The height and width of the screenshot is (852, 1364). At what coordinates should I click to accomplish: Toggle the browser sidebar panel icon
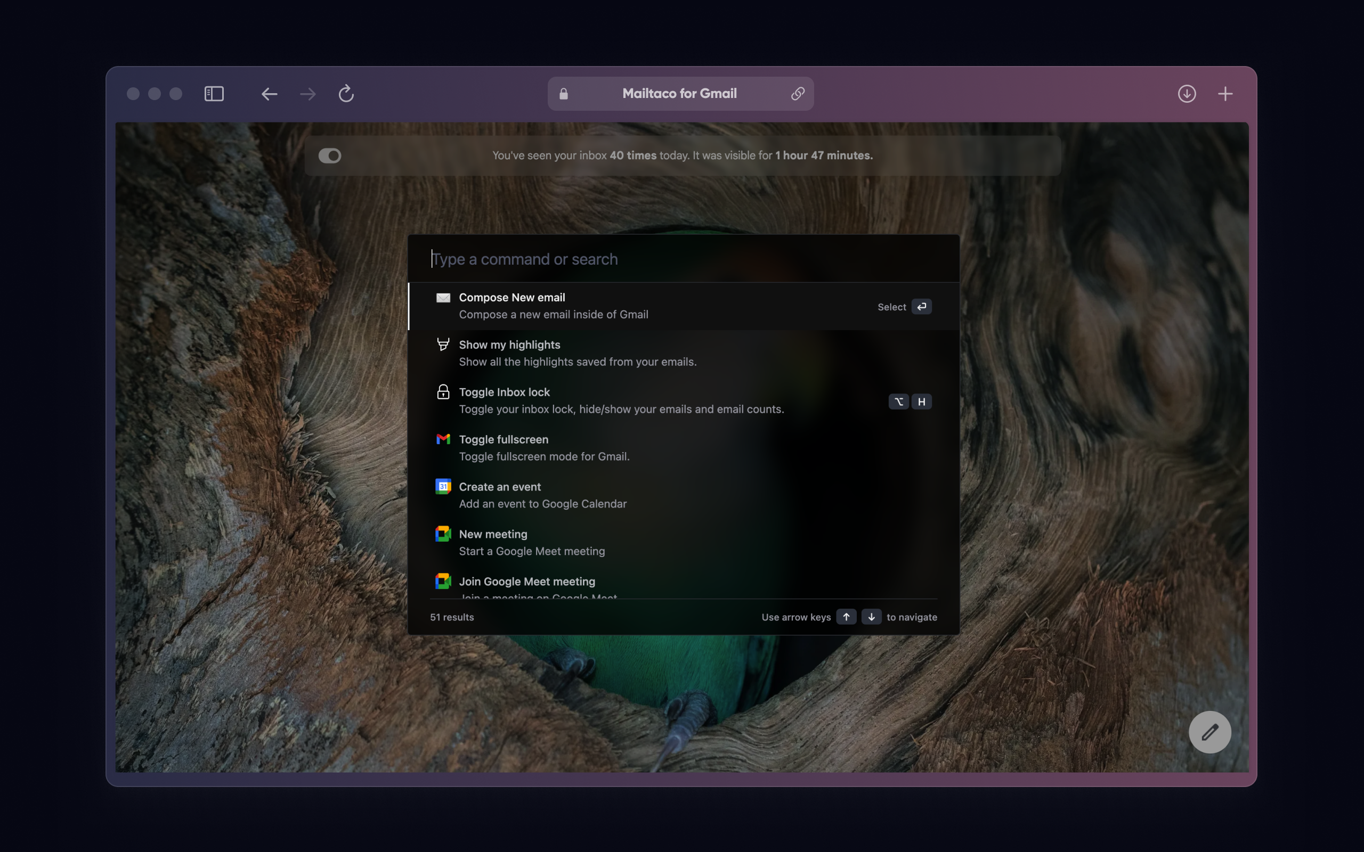click(x=214, y=94)
